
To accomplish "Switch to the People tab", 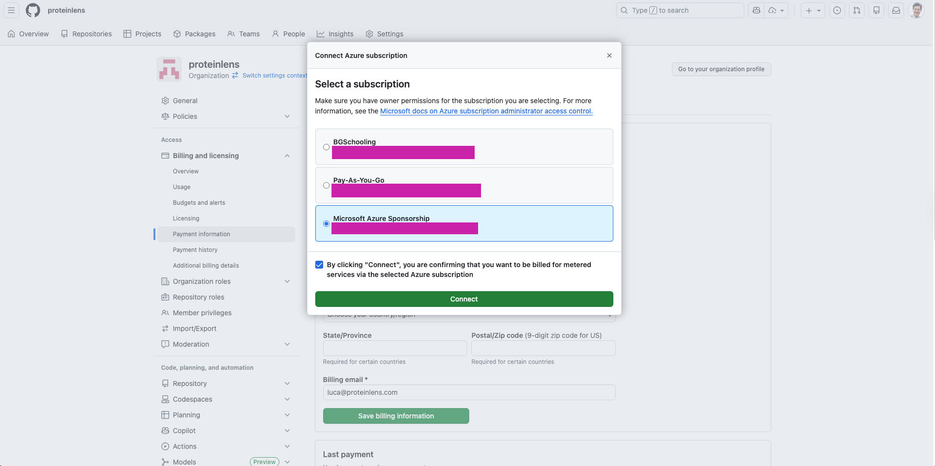I will [288, 33].
